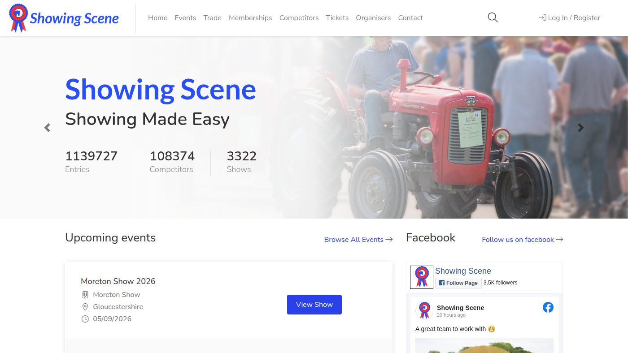Click the Gloucestershire location text

coord(118,307)
